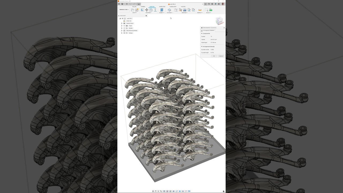Collapse the Browser panel with the arrows
The width and height of the screenshot is (343, 193).
pos(119,16)
